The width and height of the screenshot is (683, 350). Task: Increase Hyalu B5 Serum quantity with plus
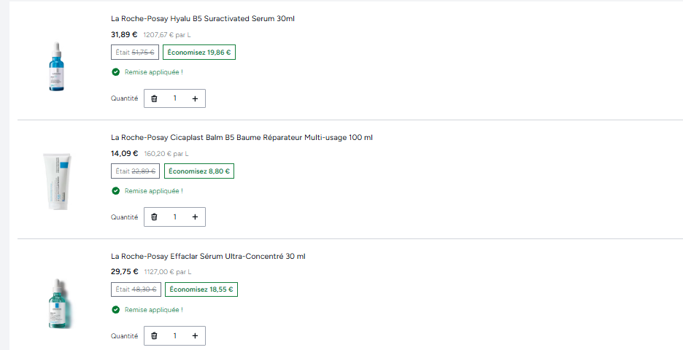(x=195, y=99)
